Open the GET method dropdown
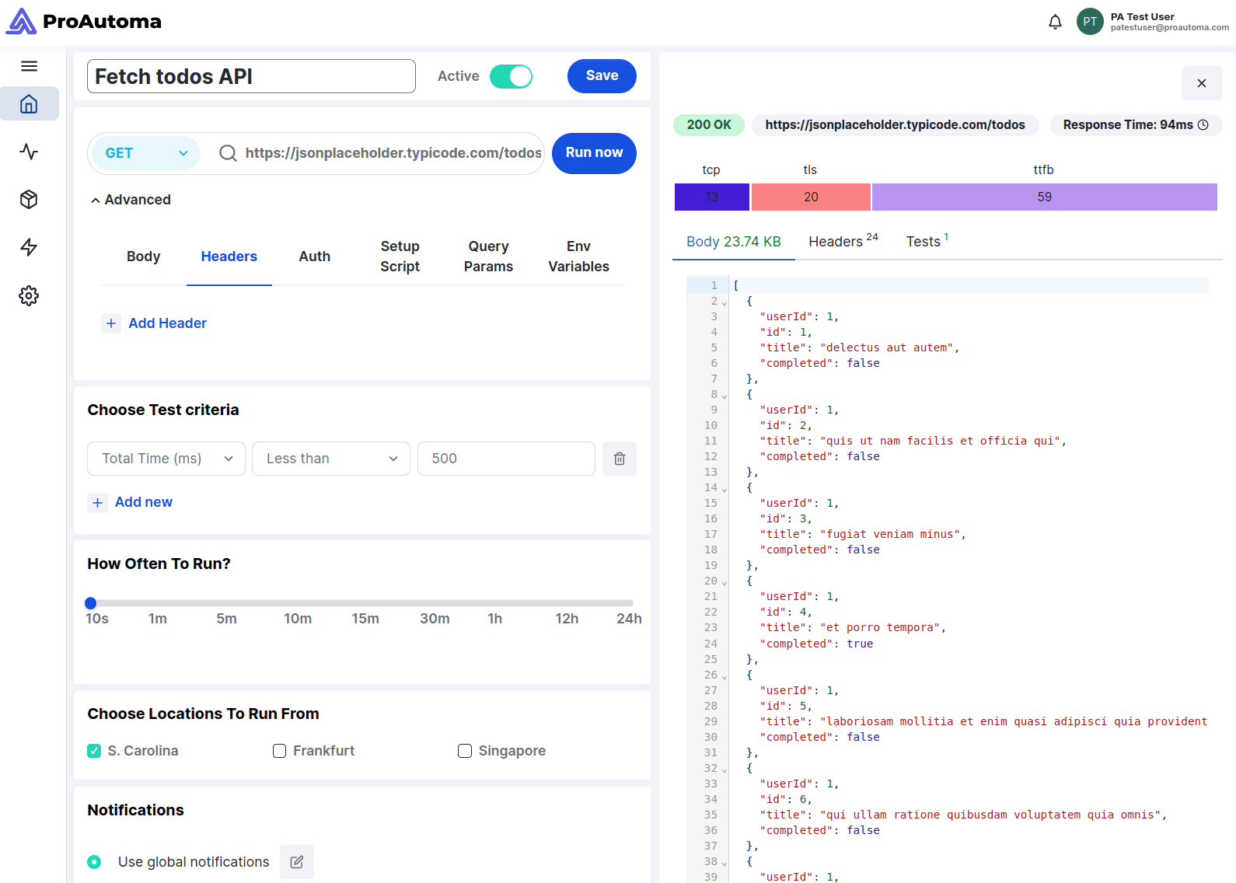 point(146,153)
